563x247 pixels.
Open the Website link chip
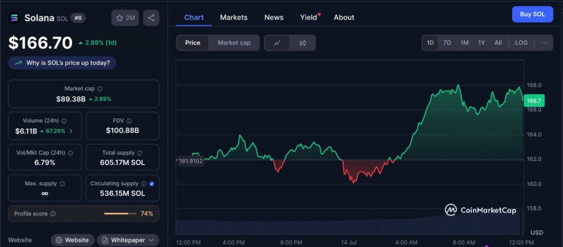click(x=73, y=240)
